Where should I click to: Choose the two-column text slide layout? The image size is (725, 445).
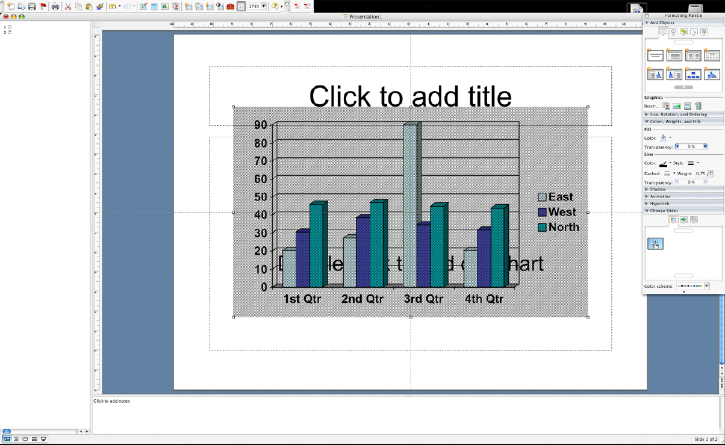[693, 55]
